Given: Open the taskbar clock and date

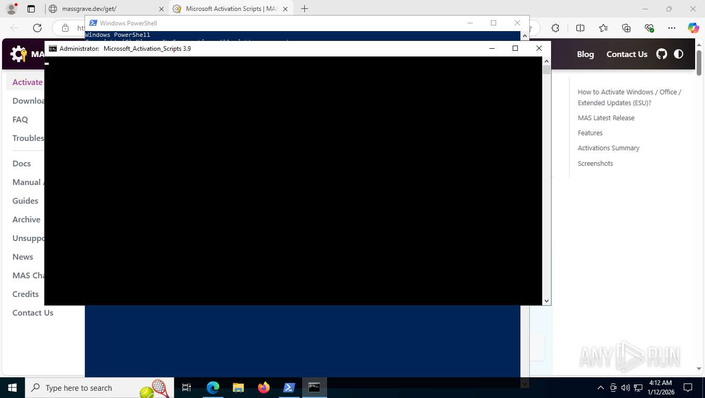Looking at the screenshot, I should (660, 388).
